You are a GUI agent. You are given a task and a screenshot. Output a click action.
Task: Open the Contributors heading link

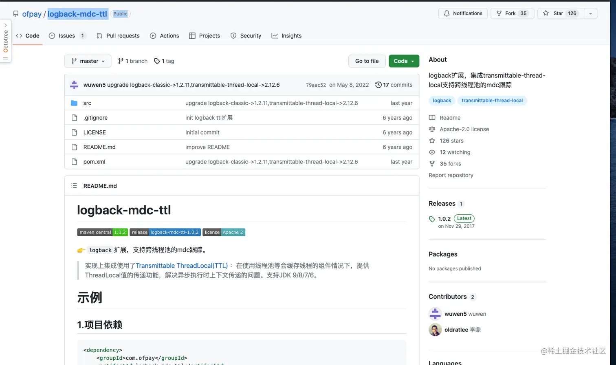pyautogui.click(x=452, y=297)
